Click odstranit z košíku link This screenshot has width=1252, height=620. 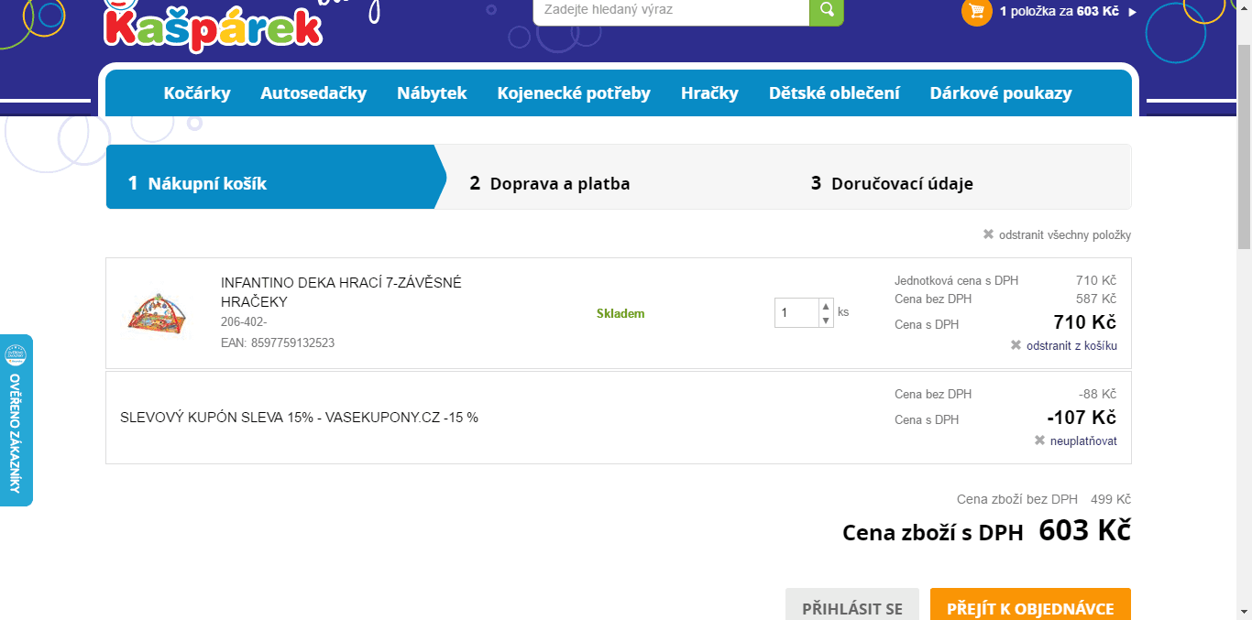tap(1071, 346)
